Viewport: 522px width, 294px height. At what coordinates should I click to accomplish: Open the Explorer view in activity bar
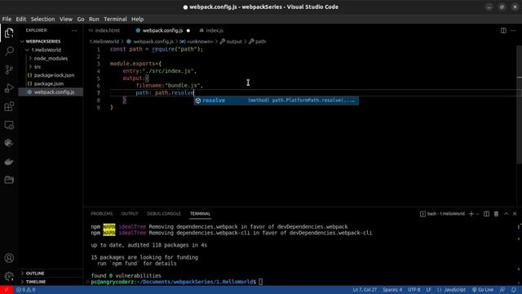[9, 33]
